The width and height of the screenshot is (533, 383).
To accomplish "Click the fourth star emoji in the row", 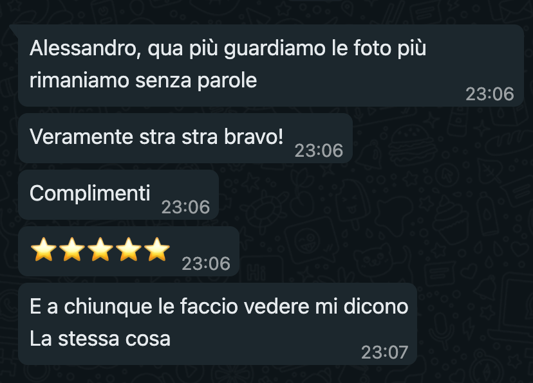I will click(129, 250).
